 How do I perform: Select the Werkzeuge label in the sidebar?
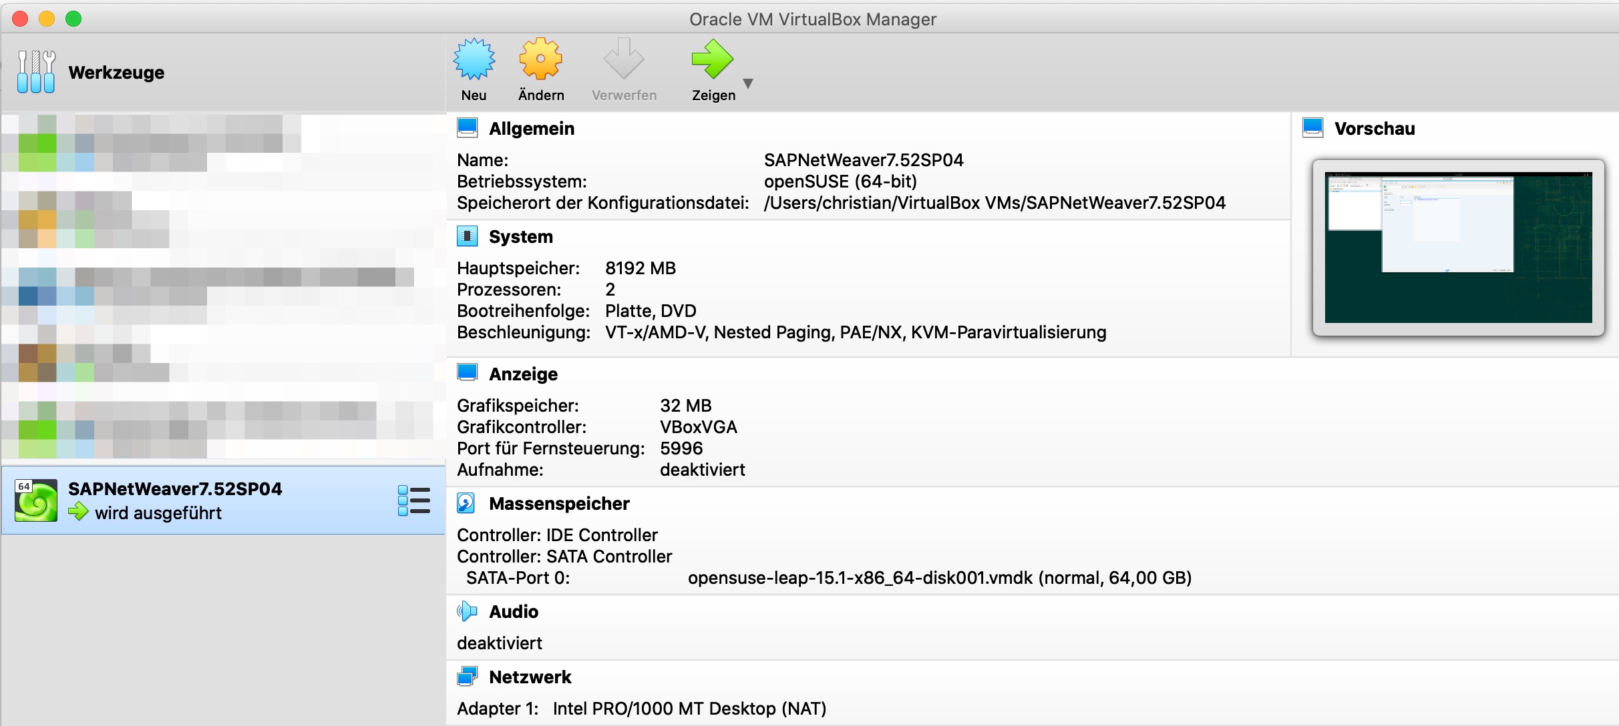point(116,72)
